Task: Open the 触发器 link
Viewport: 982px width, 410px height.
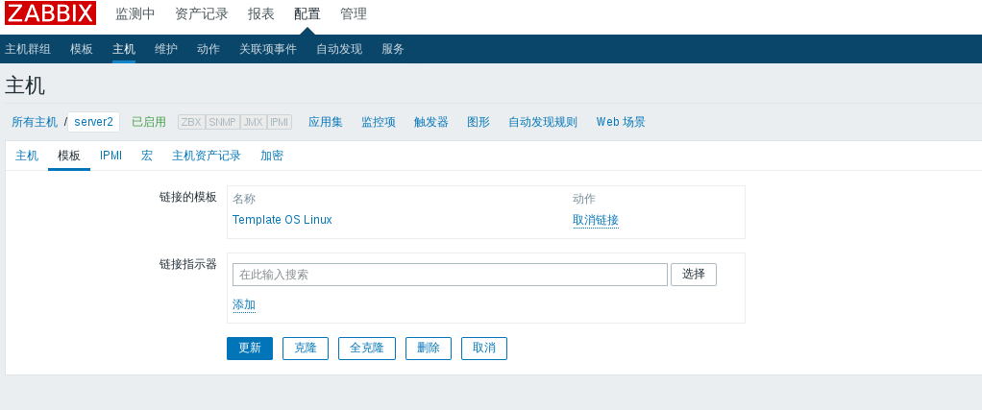Action: coord(430,122)
